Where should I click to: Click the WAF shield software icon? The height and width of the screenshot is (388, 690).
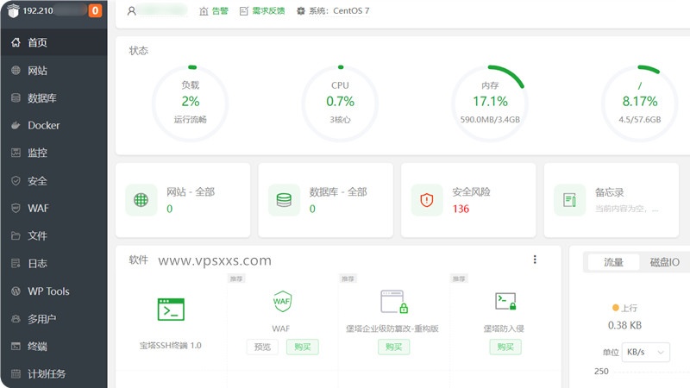pyautogui.click(x=282, y=301)
